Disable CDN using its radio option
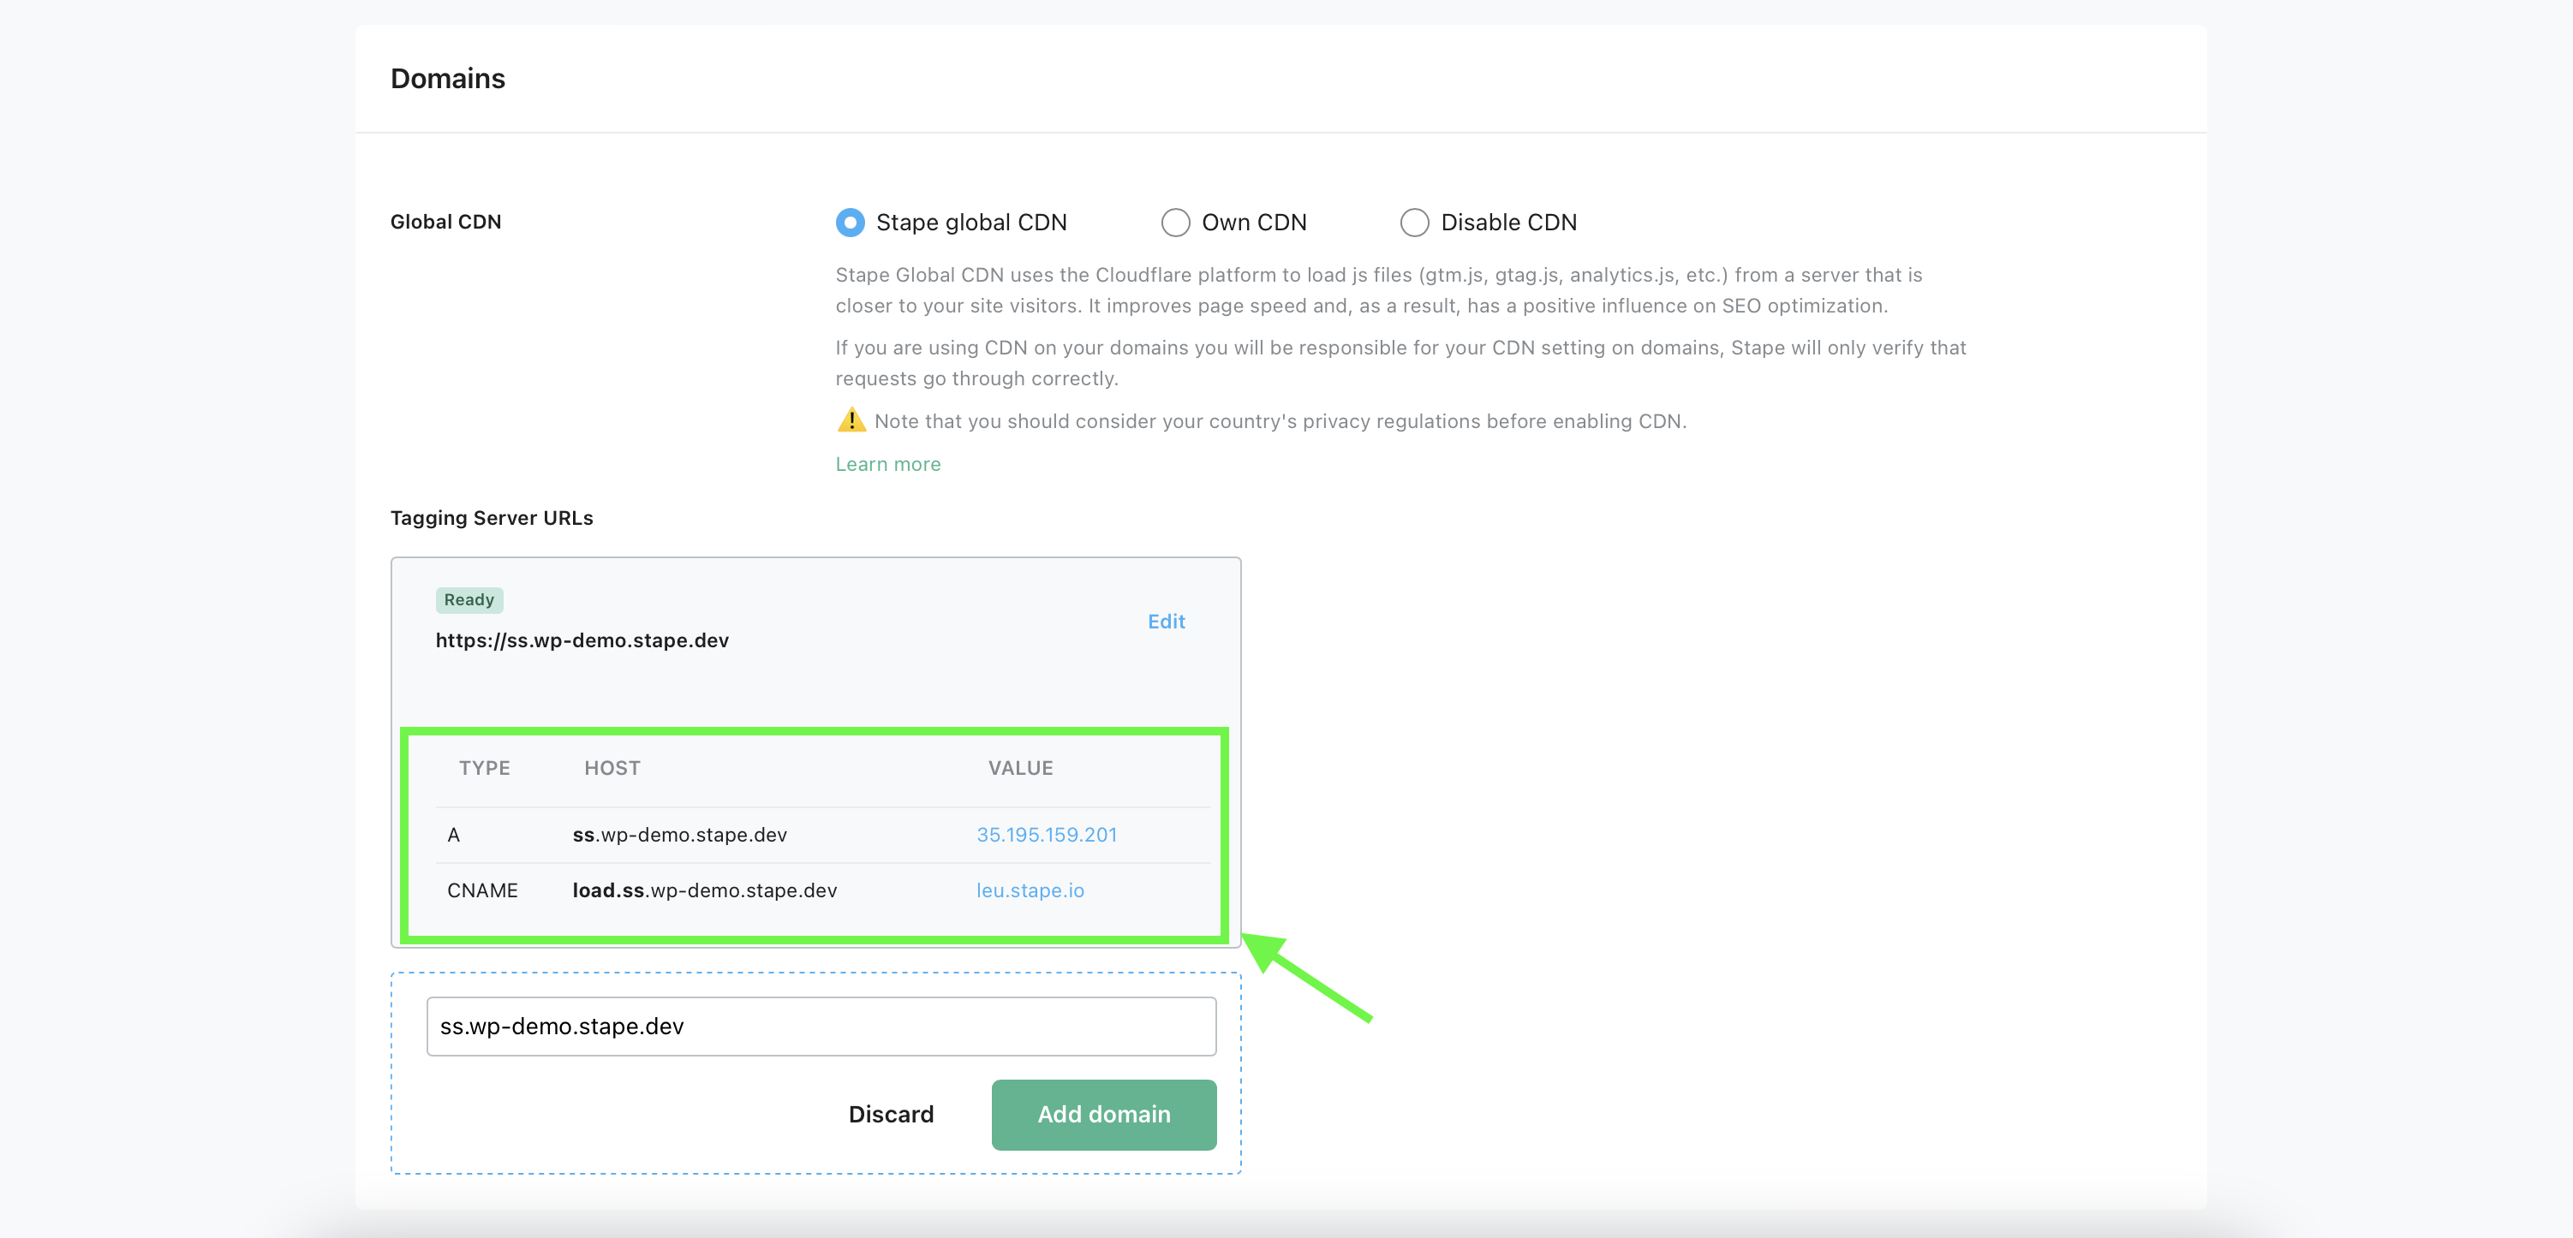 coord(1414,222)
